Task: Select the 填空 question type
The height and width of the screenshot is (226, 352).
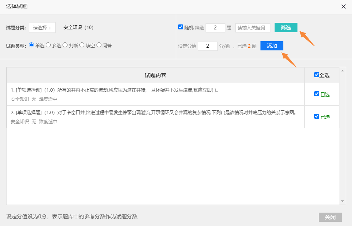Action: [82, 45]
